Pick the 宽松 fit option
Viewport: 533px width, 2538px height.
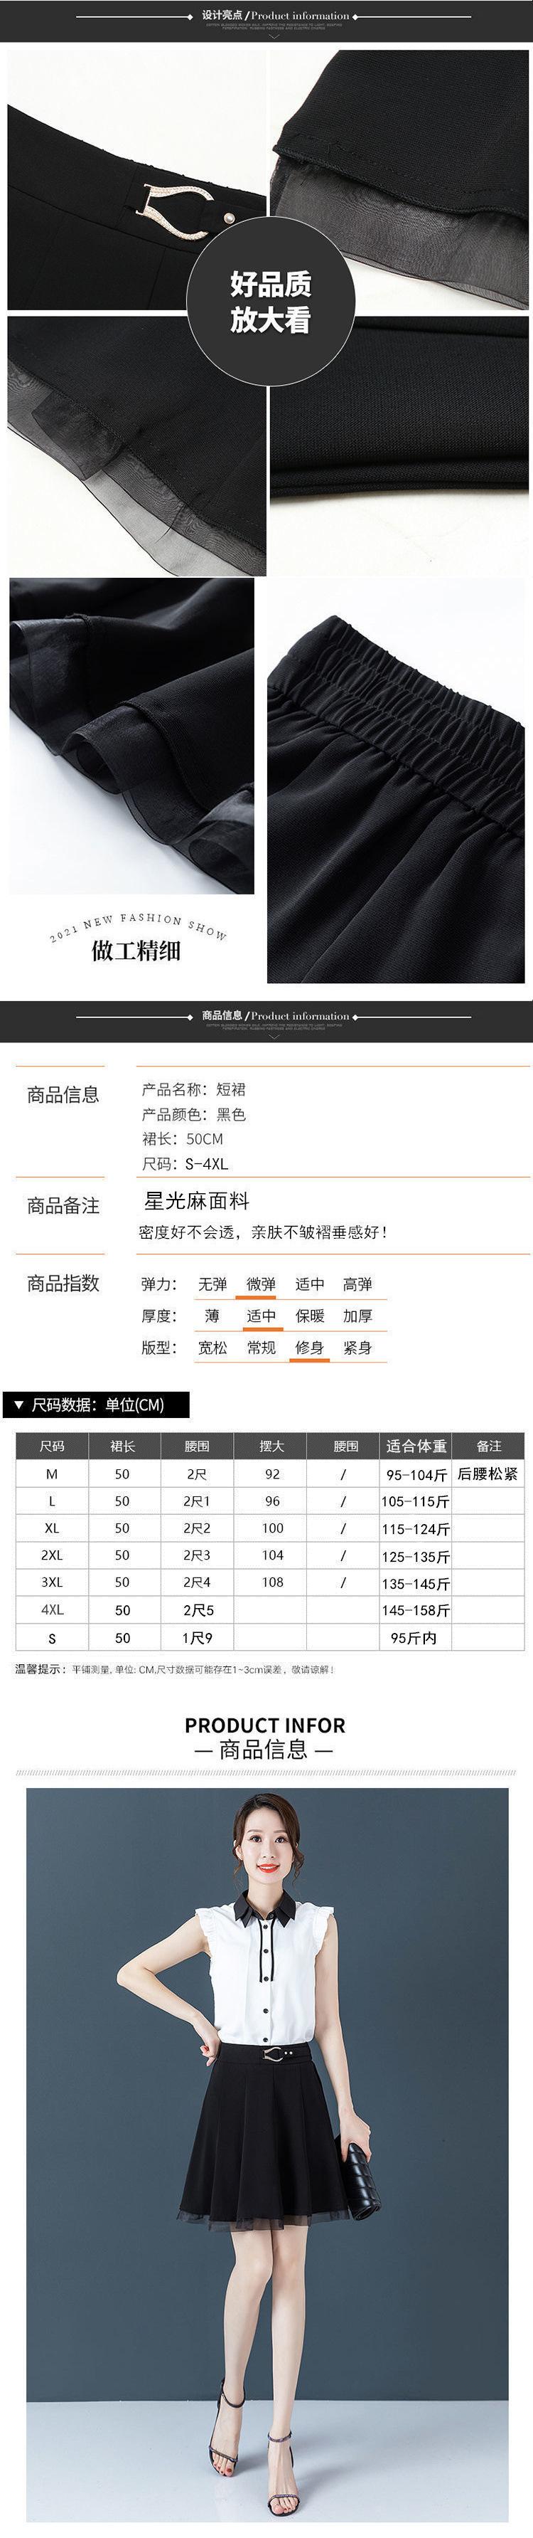(212, 1348)
